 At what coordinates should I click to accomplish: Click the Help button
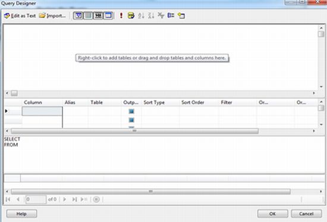click(x=21, y=214)
